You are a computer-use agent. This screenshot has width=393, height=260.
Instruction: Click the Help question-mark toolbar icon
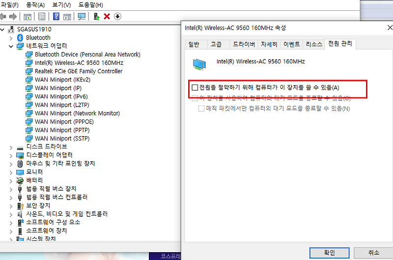click(56, 17)
